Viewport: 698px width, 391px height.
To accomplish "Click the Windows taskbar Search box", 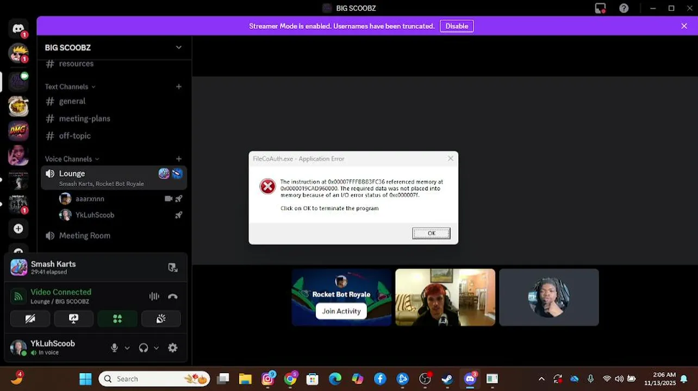I will 154,379.
